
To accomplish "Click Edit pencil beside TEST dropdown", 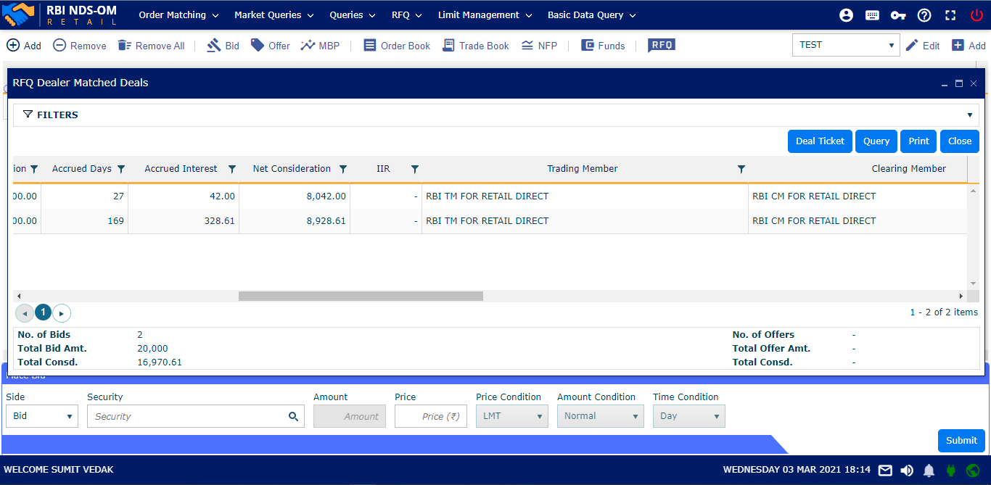I will coord(923,46).
